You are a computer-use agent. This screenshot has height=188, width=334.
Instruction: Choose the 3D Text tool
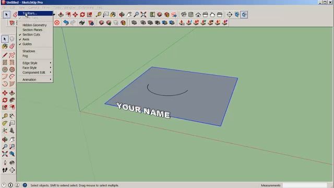pos(12,131)
